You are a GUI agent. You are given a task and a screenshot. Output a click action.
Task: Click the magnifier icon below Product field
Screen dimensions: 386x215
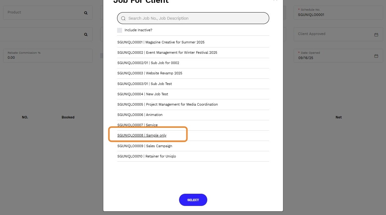point(86,35)
